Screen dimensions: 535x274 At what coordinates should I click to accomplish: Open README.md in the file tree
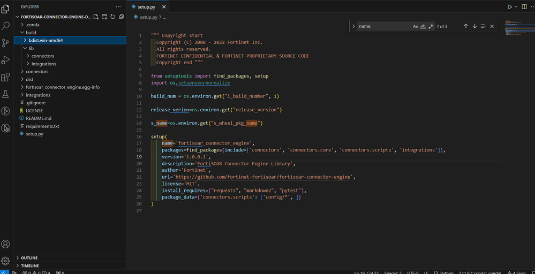pos(39,118)
